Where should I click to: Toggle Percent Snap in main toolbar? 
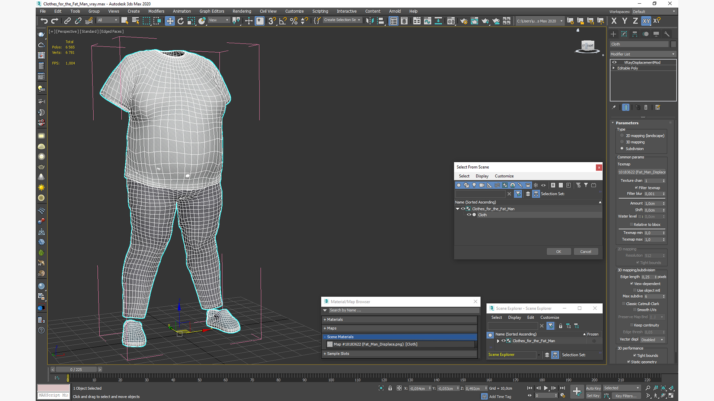point(294,21)
